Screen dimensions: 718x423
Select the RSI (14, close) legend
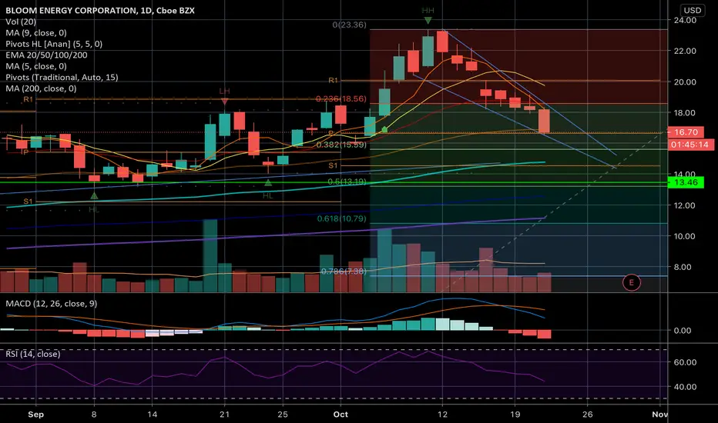(x=32, y=354)
